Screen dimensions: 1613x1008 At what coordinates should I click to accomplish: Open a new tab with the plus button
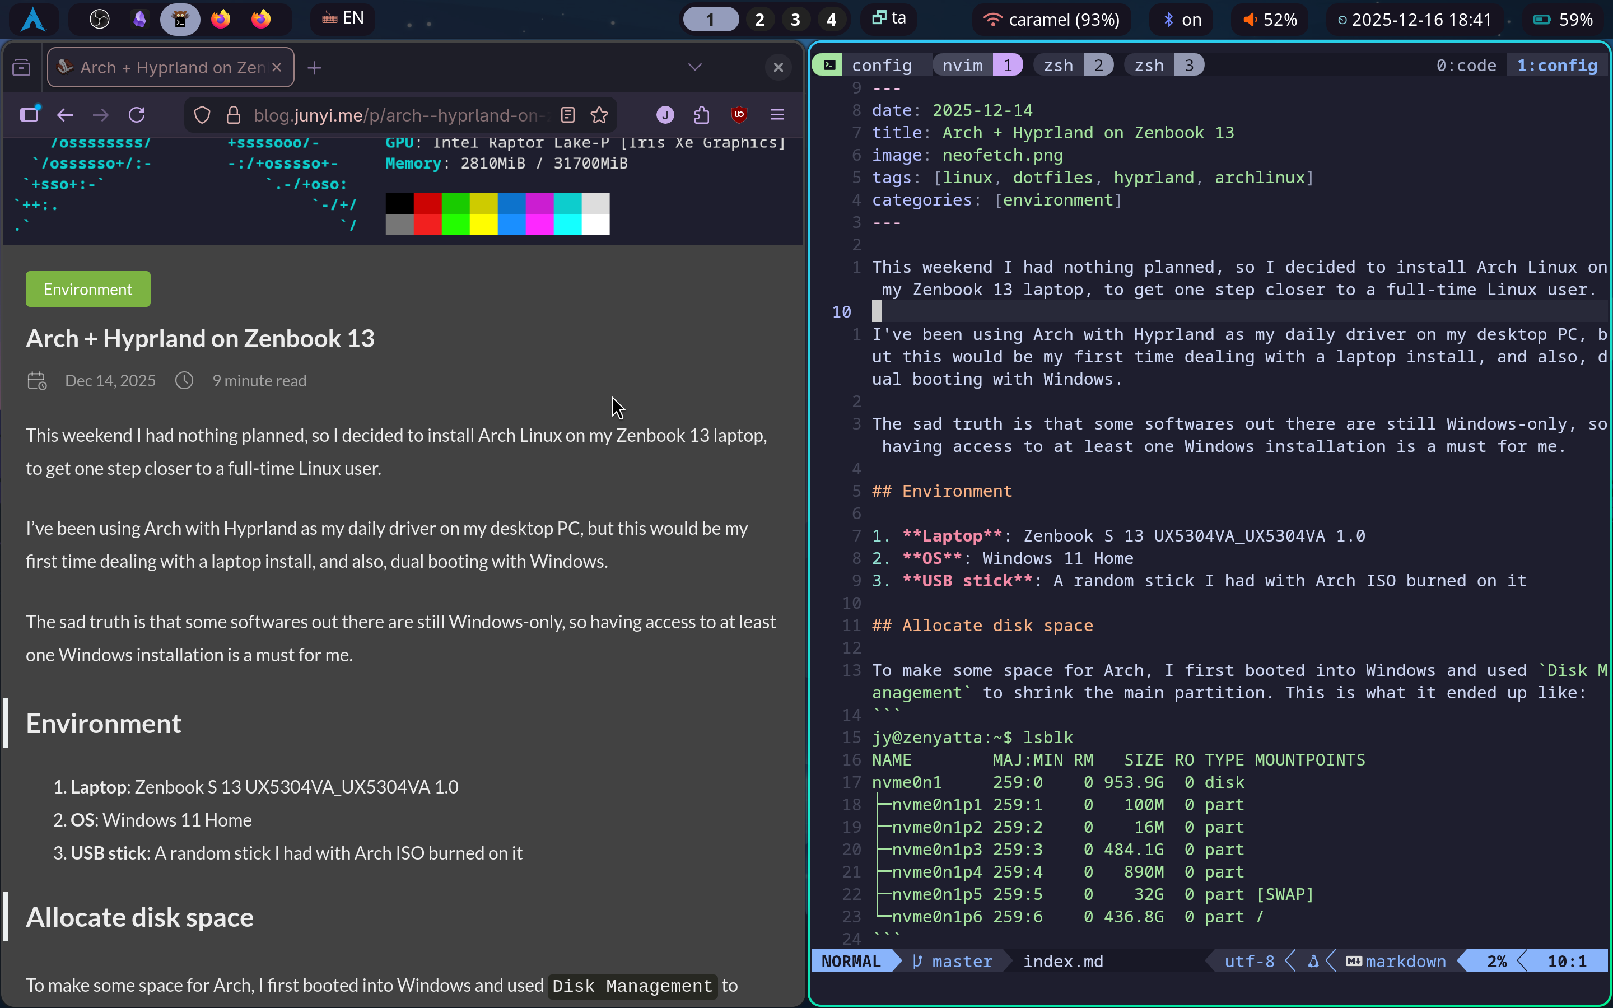pyautogui.click(x=314, y=67)
